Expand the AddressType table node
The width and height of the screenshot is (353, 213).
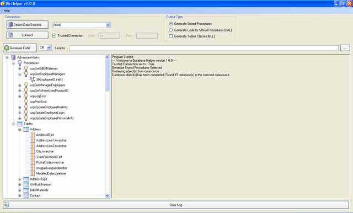[x=20, y=179]
